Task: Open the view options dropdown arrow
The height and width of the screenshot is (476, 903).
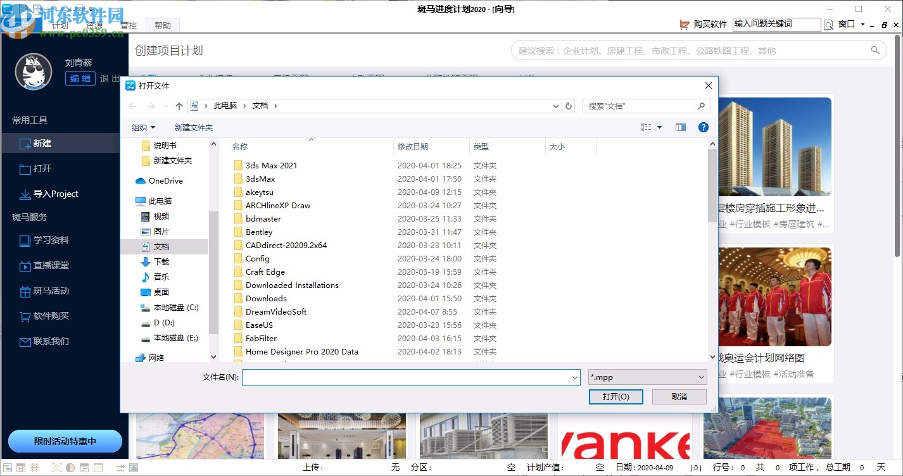Action: pyautogui.click(x=659, y=127)
